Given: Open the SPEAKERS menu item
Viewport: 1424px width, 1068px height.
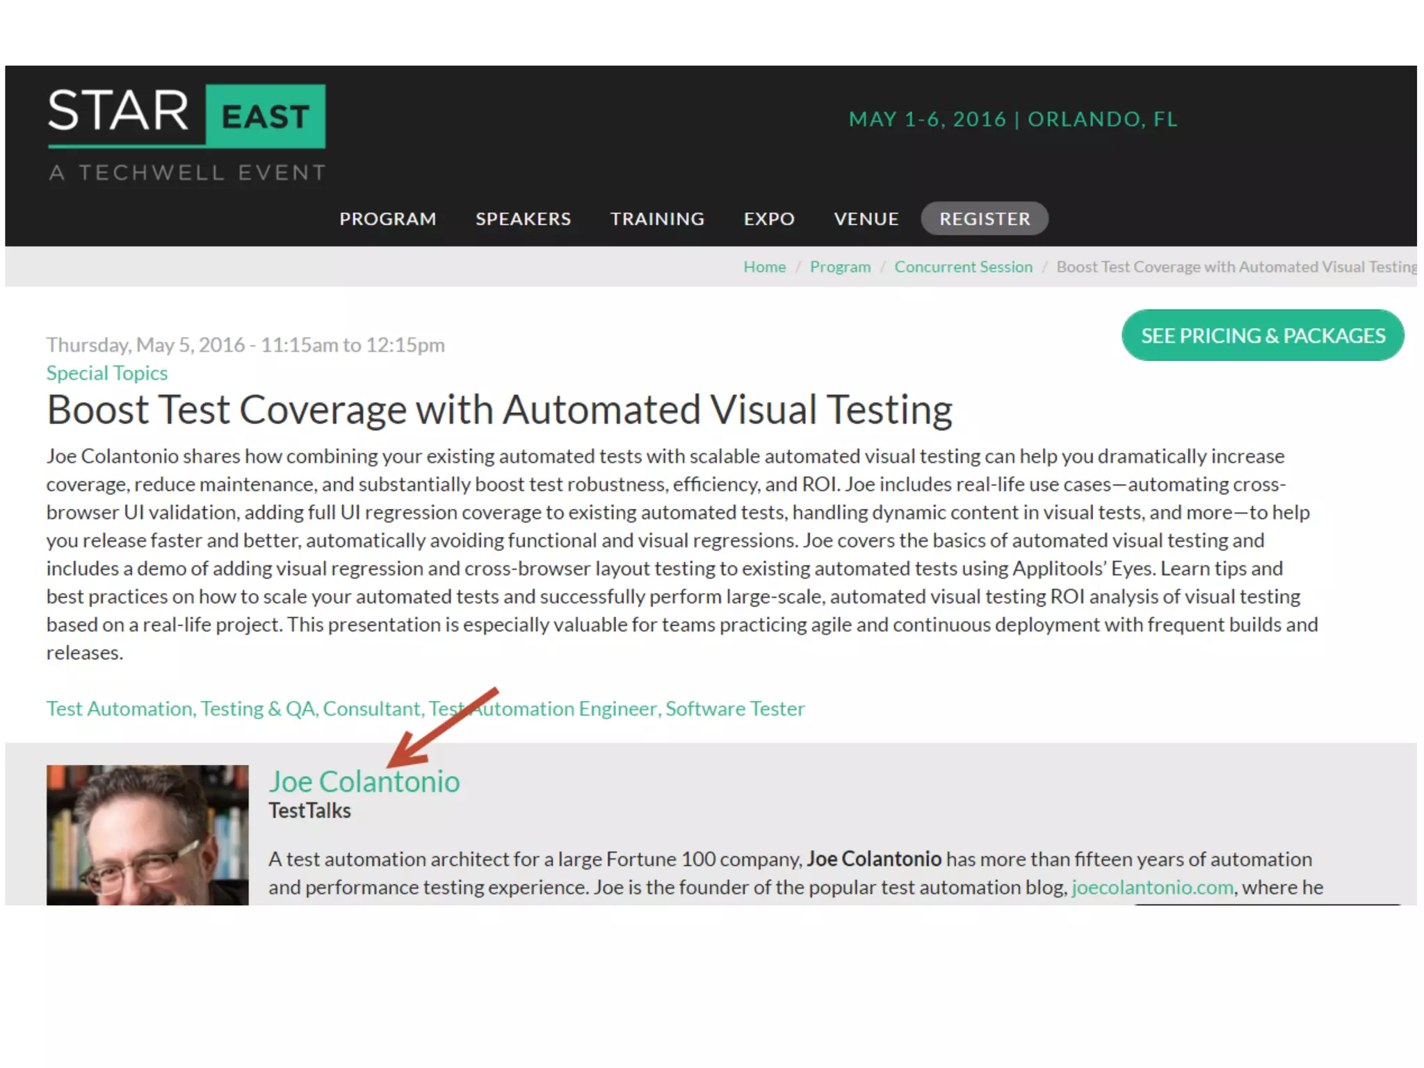Looking at the screenshot, I should [x=523, y=219].
